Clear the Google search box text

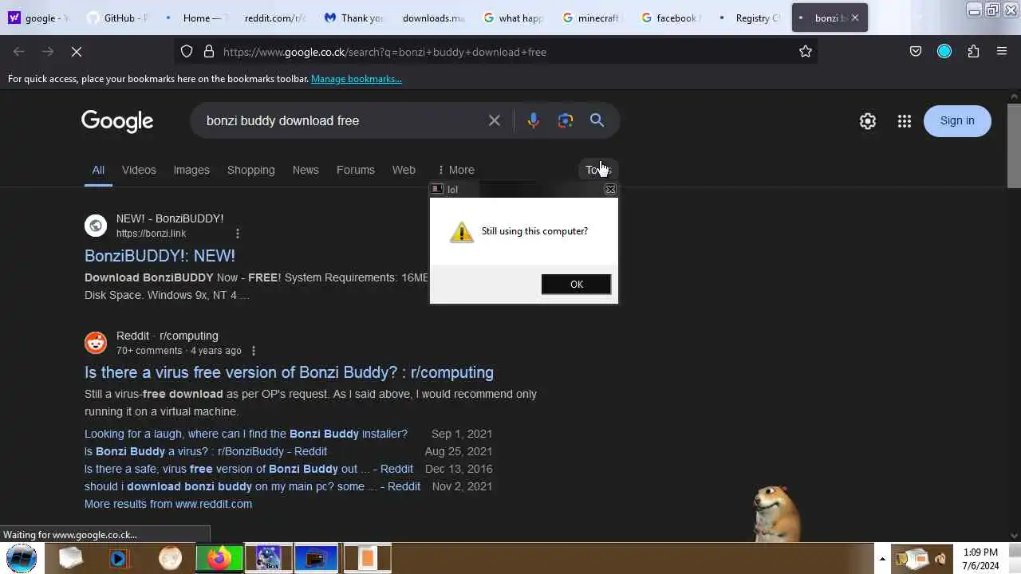(495, 120)
